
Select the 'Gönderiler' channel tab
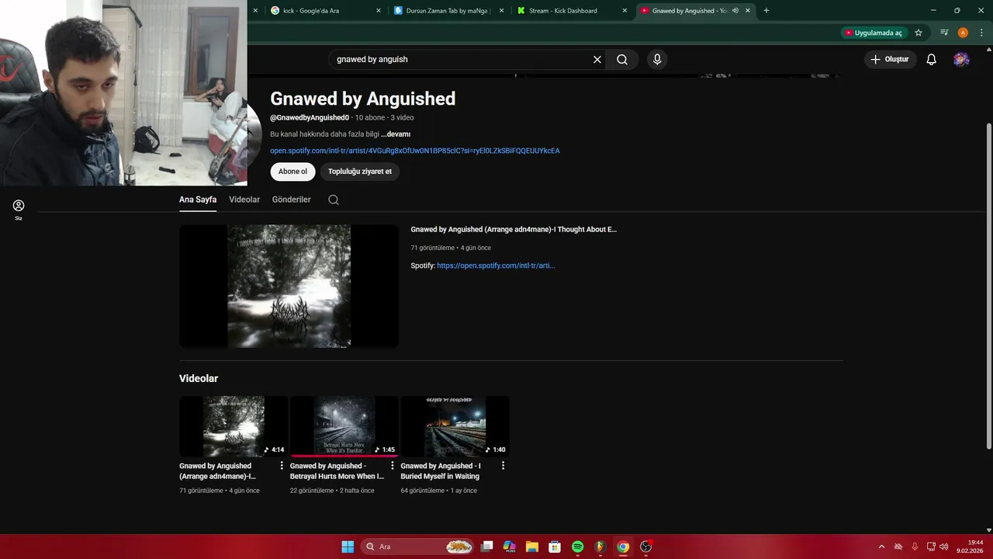[291, 200]
